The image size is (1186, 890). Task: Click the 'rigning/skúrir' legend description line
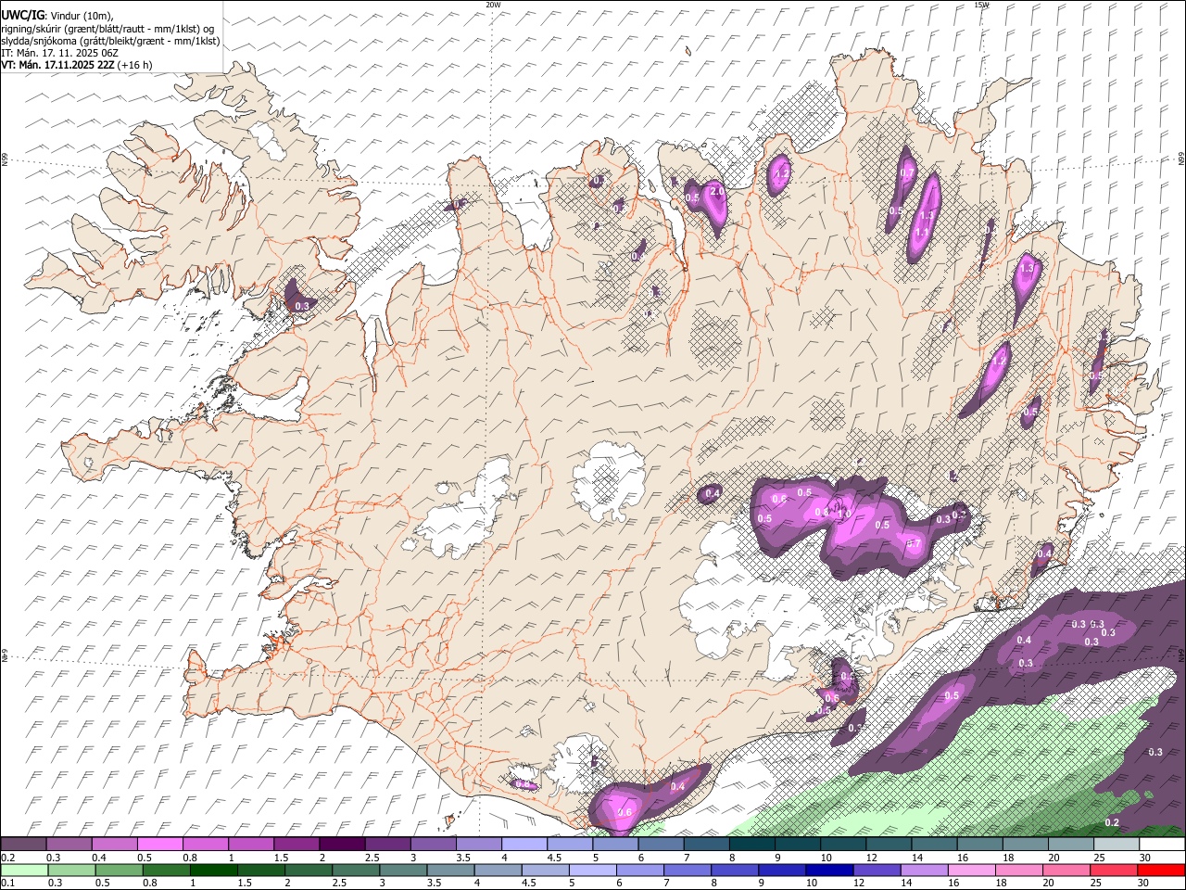(107, 28)
